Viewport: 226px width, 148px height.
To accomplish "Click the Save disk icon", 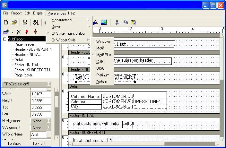I will click(25, 22).
